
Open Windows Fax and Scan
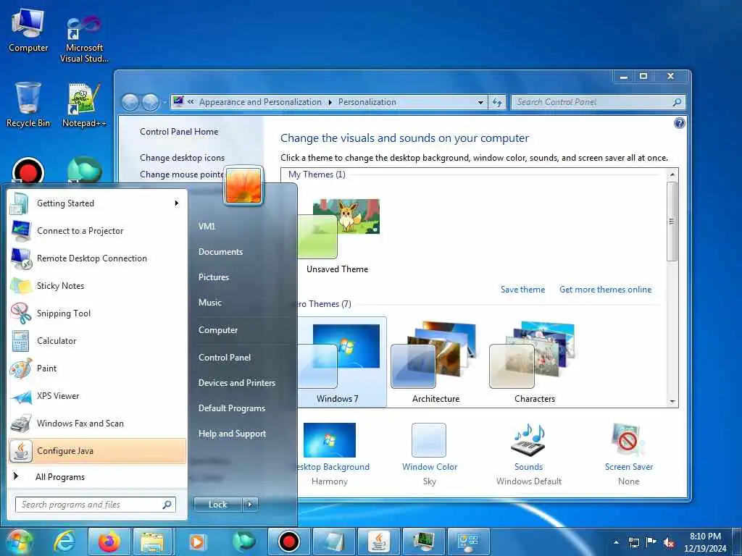[x=97, y=423]
